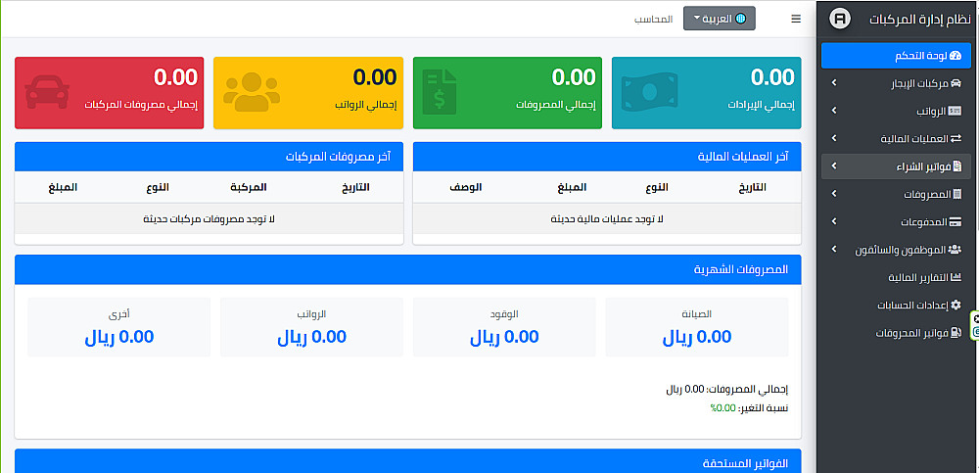
Task: Click the chart icon beside التقارير المالية
Action: (956, 277)
